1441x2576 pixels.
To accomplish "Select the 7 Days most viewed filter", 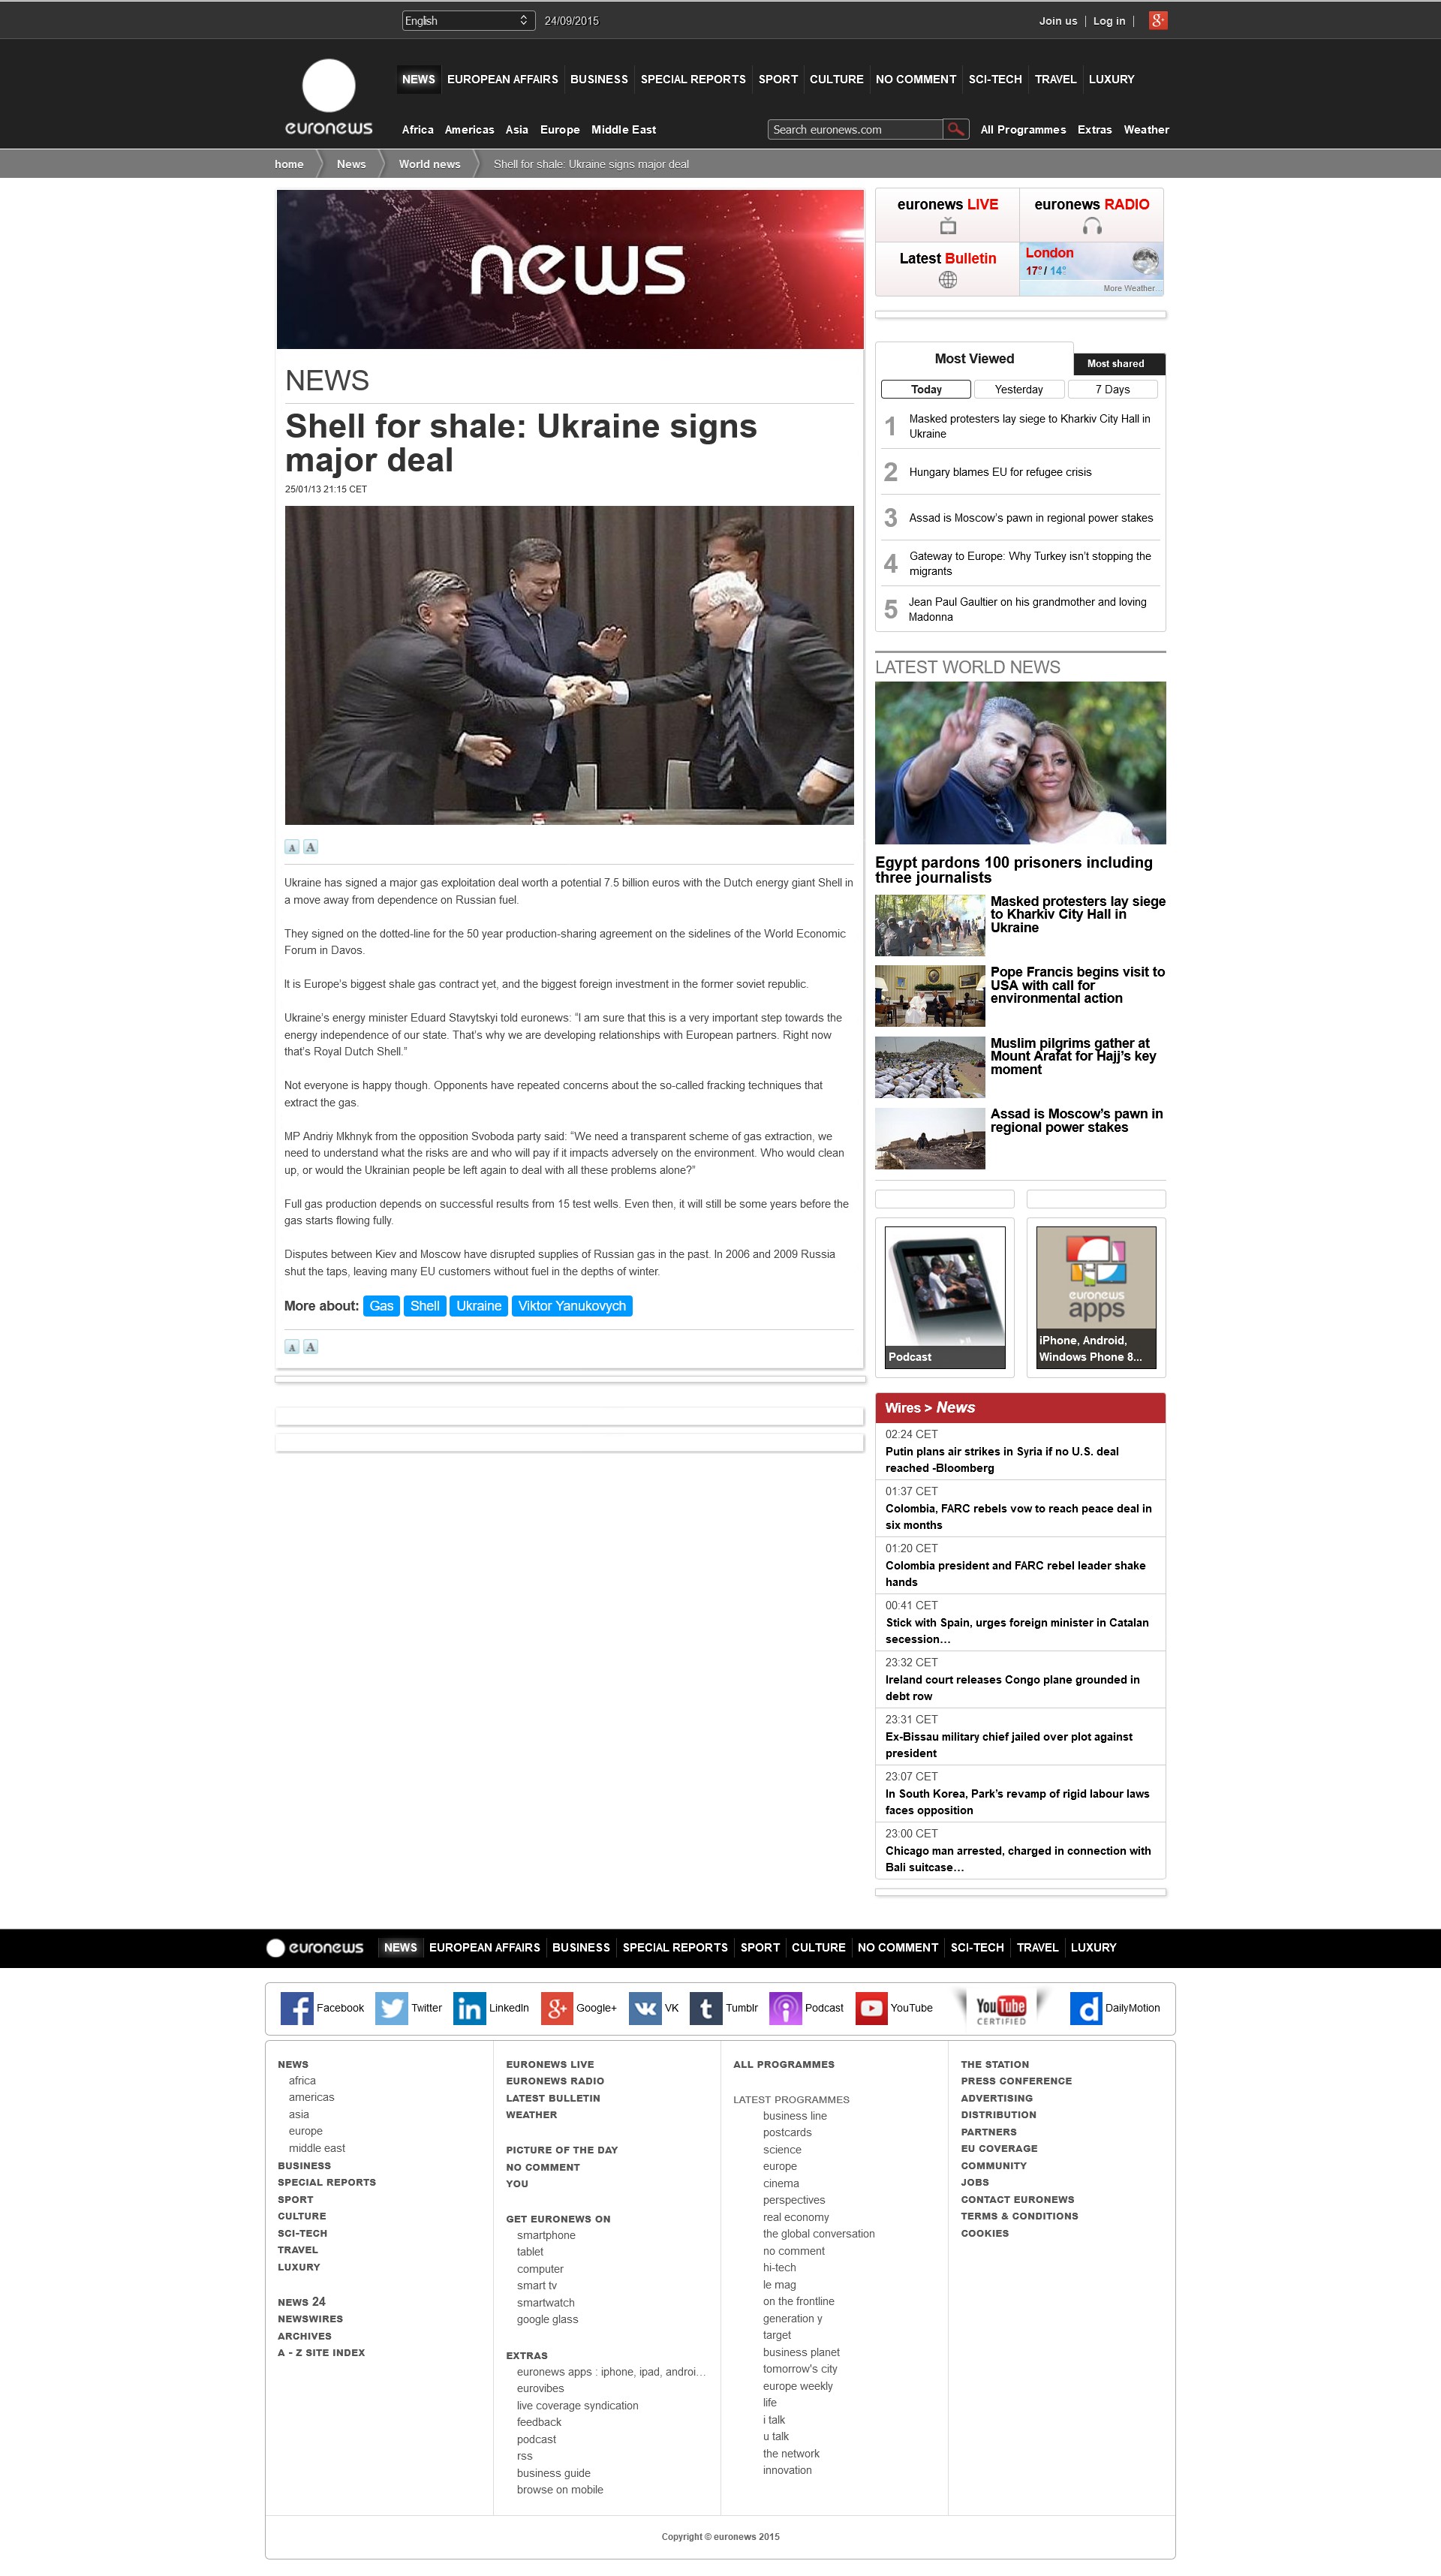I will point(1112,389).
